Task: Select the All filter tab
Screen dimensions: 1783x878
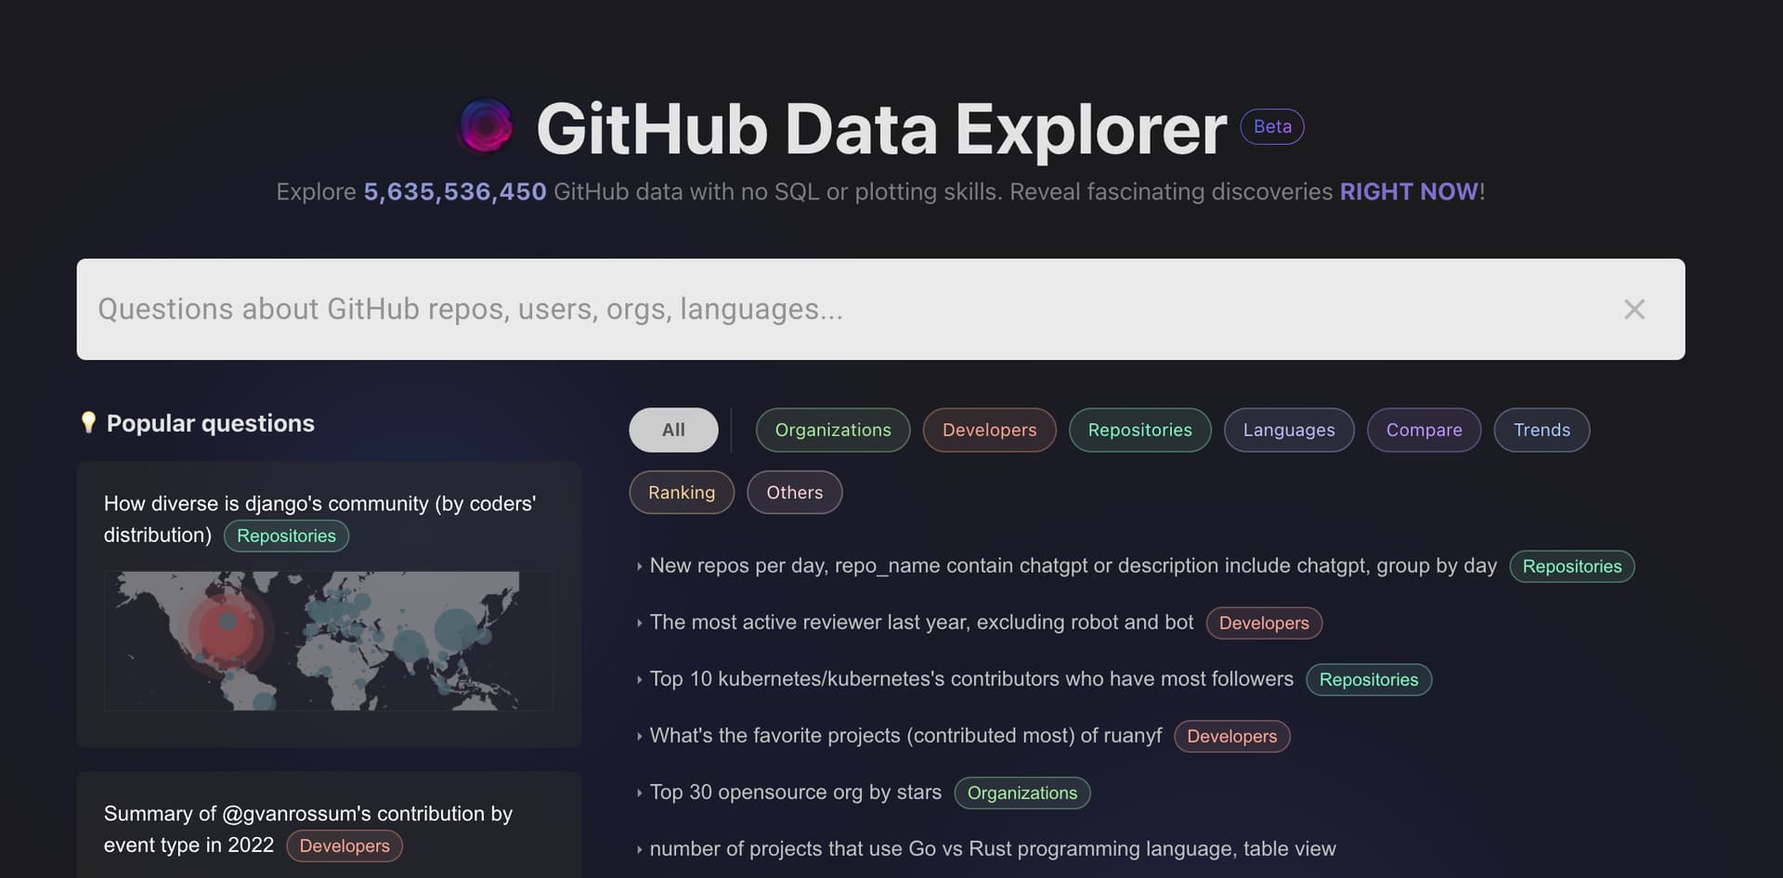Action: [x=673, y=430]
